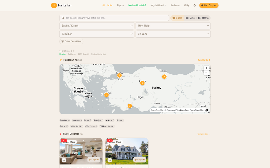
Task: Click the Haritadan Keşfet pin icon
Action: tap(60, 60)
